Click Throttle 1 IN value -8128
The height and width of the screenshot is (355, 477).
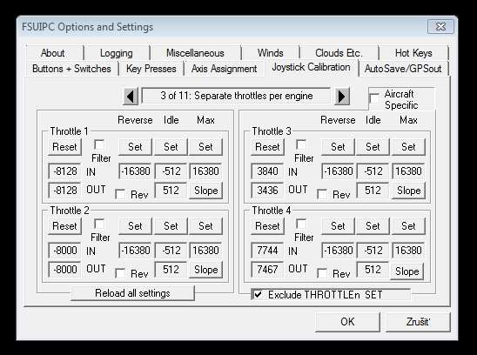pyautogui.click(x=64, y=171)
